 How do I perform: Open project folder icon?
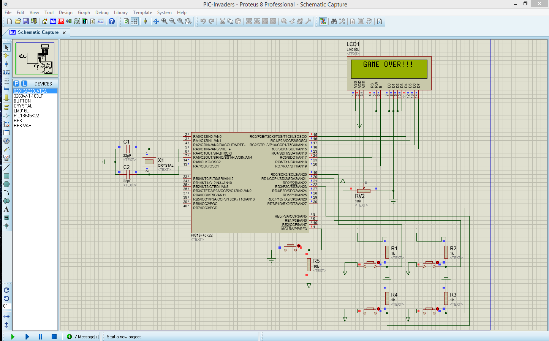point(17,21)
